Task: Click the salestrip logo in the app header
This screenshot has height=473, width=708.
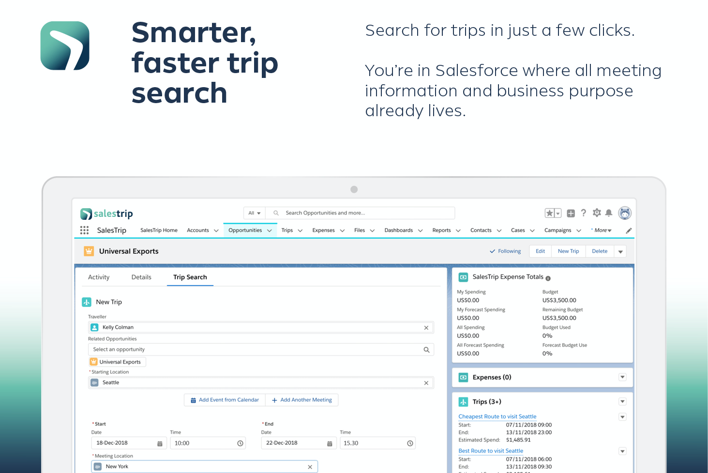Action: 106,214
